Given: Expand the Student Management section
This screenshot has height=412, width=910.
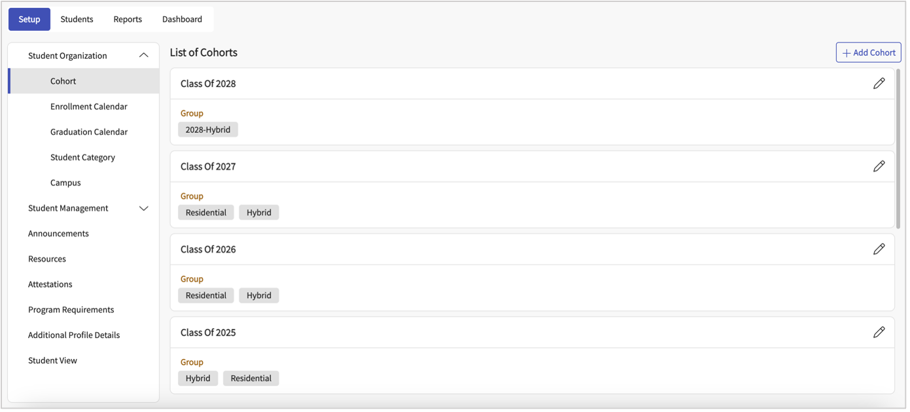Looking at the screenshot, I should pos(144,208).
